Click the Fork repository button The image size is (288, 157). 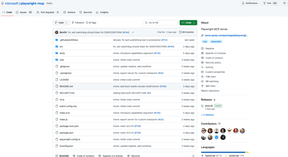tap(267, 3)
